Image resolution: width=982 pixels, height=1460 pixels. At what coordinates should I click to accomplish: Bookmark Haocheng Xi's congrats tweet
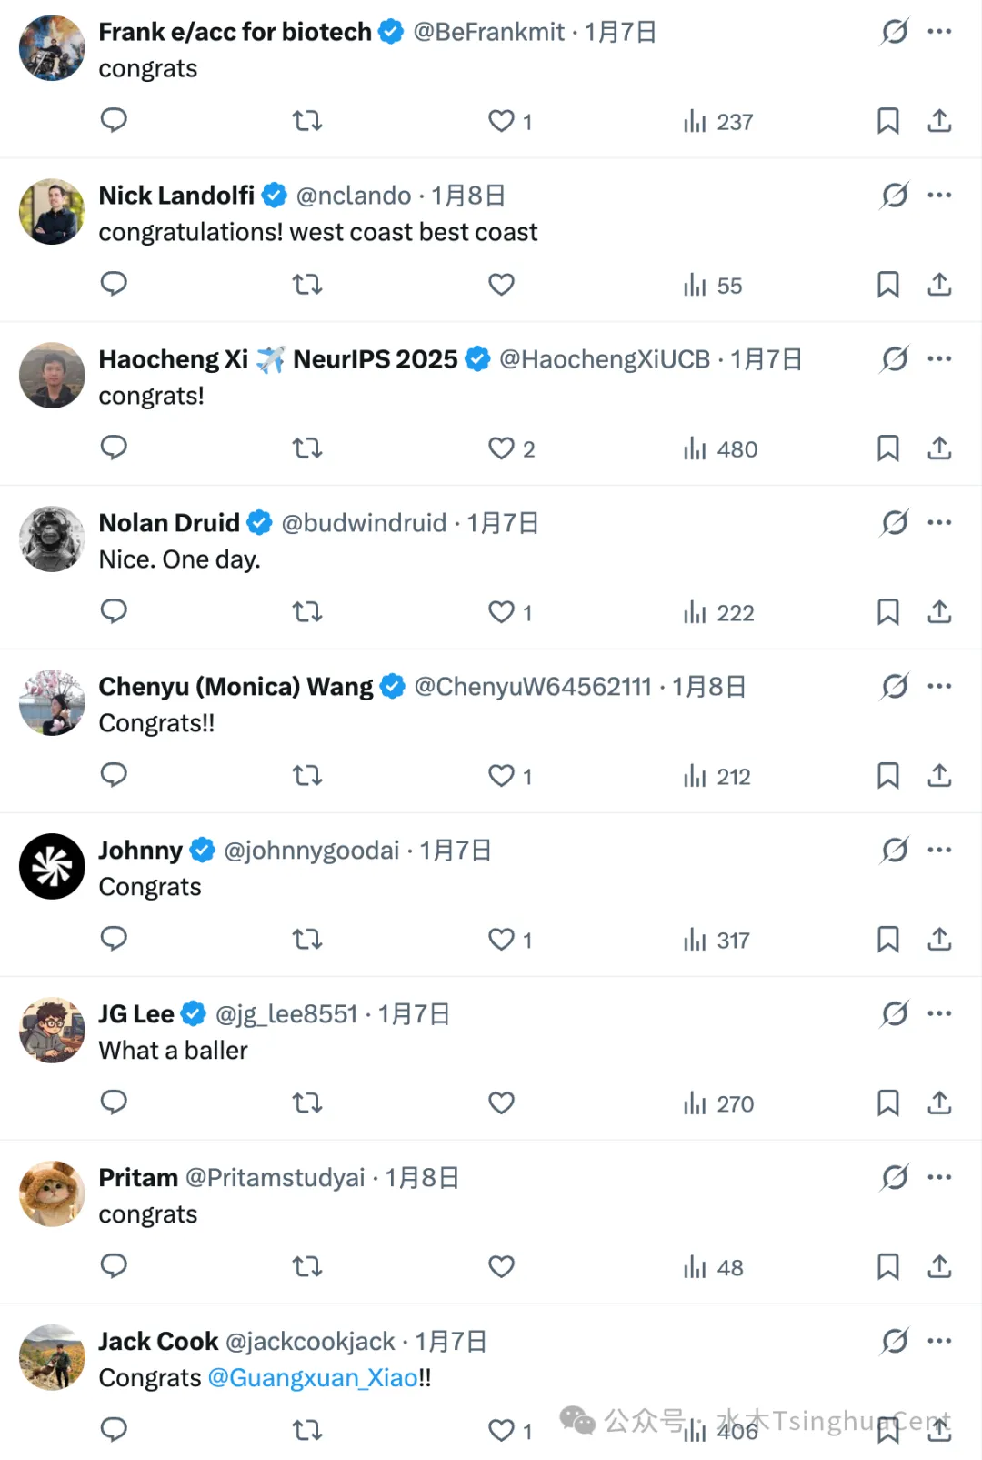click(x=887, y=448)
